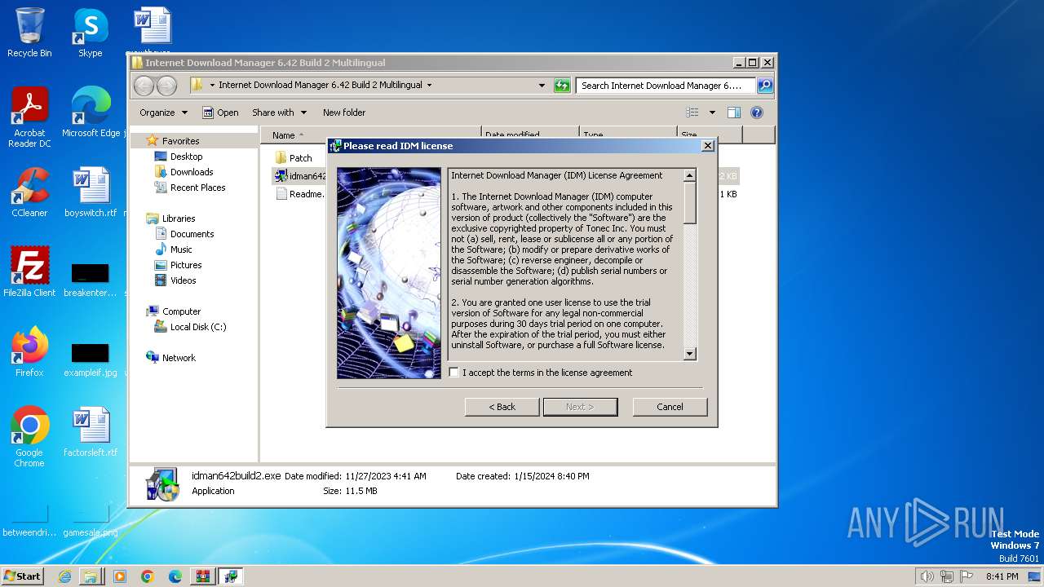This screenshot has width=1044, height=587.
Task: Select Favorites in navigation pane
Action: 179,141
